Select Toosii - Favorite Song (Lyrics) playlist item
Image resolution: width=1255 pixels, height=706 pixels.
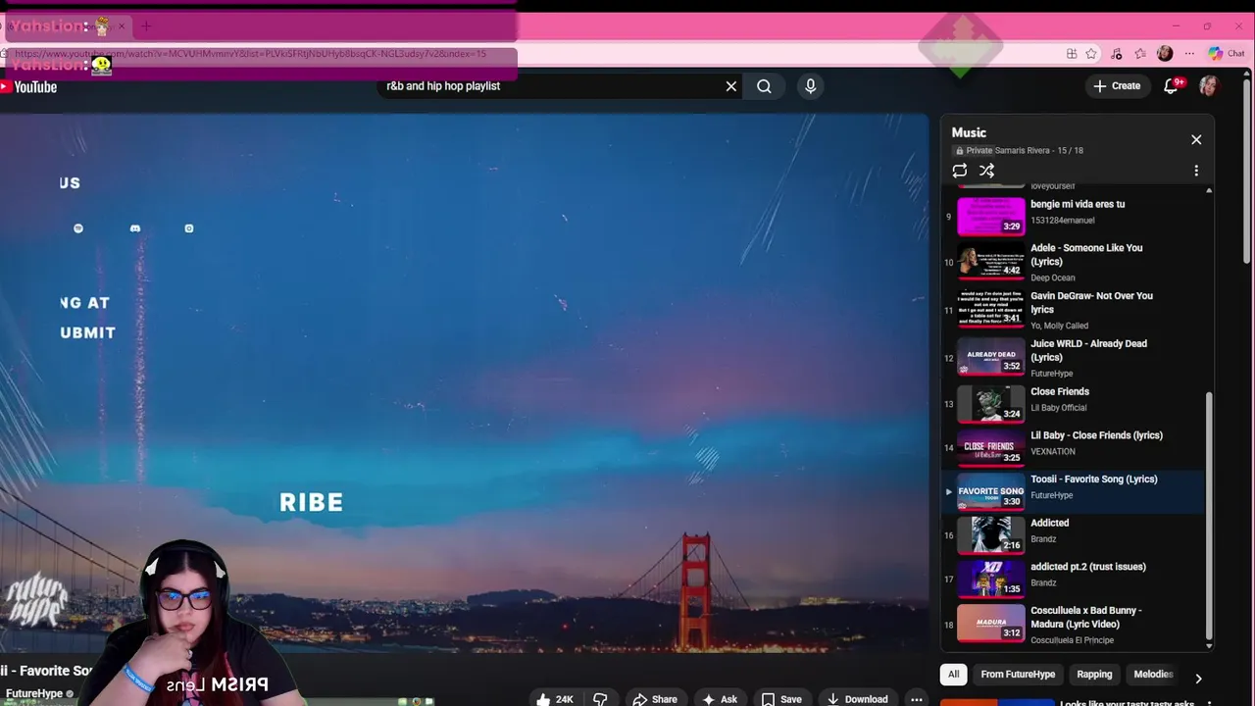point(1074,490)
